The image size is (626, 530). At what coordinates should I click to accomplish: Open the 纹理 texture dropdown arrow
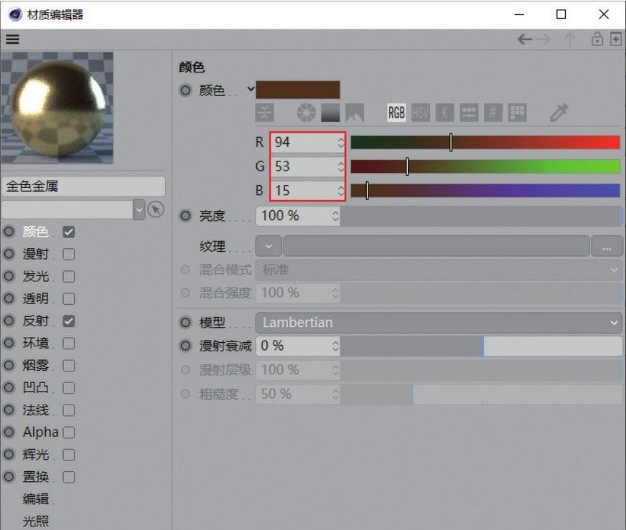tap(268, 246)
